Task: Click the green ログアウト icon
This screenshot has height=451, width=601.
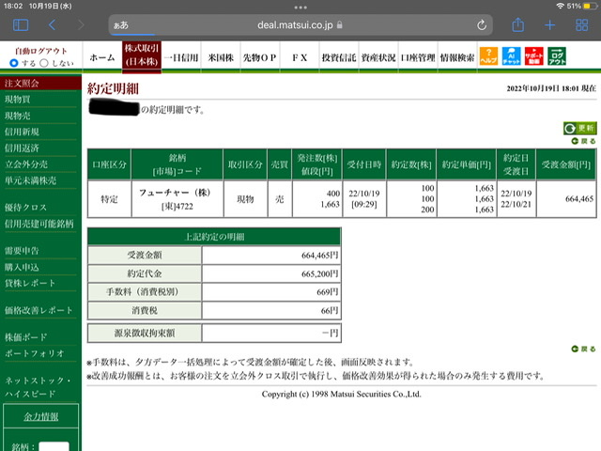Action: 557,56
